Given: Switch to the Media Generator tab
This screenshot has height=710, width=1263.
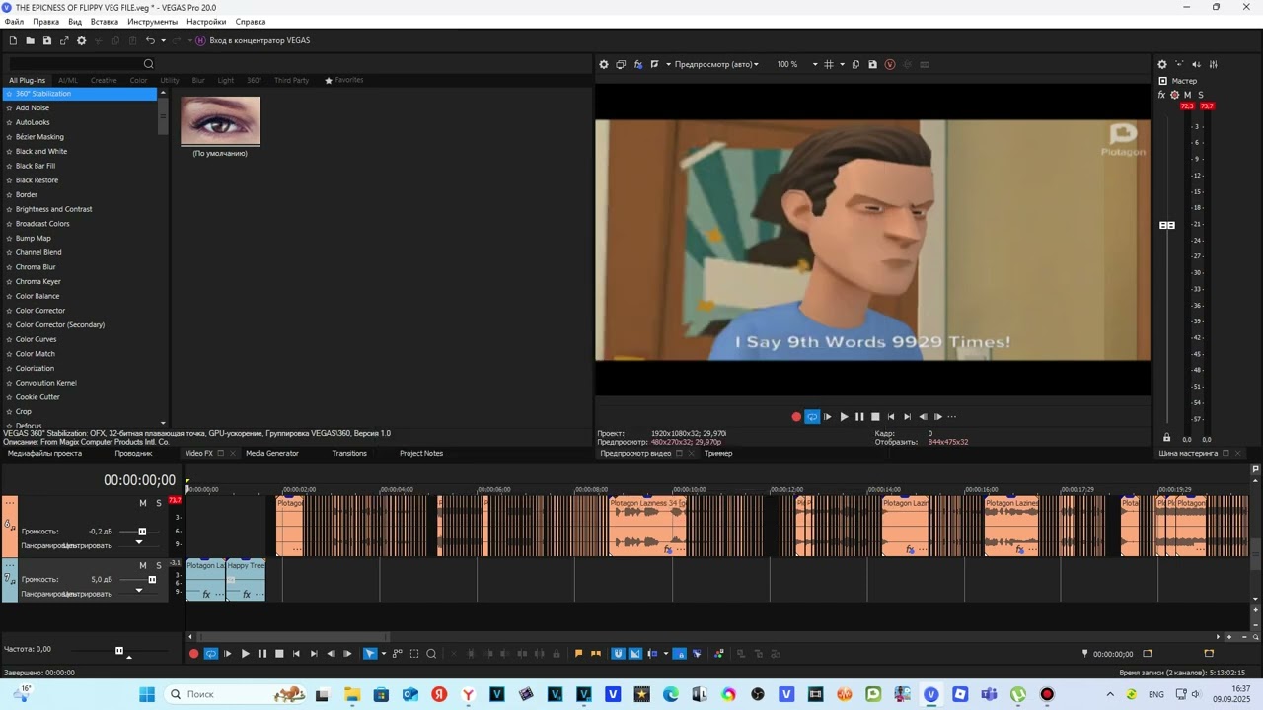Looking at the screenshot, I should [x=272, y=453].
